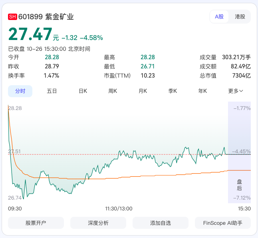This screenshot has height=238, width=258.
Task: Launch FinScope AI助手 button
Action: tap(223, 223)
